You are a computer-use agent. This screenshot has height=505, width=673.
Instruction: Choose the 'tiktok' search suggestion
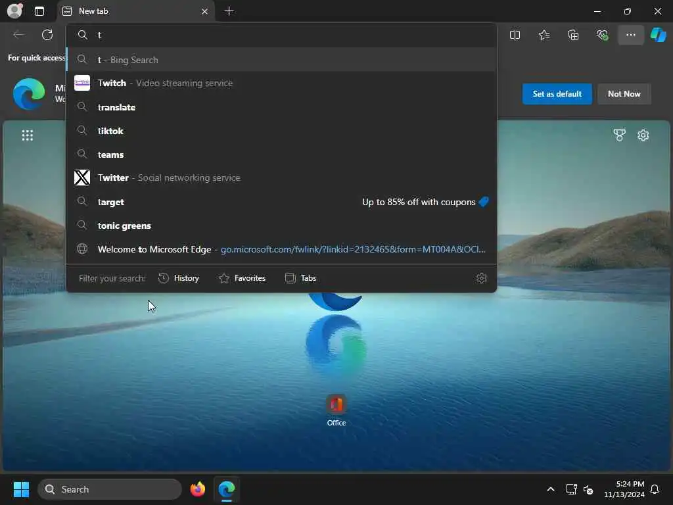281,131
